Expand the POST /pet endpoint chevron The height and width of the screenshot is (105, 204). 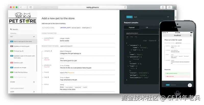tap(168, 17)
